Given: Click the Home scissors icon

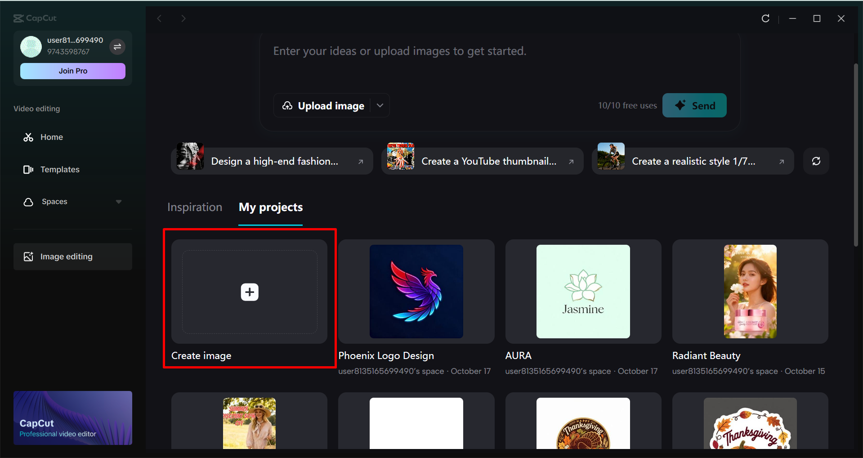Looking at the screenshot, I should pyautogui.click(x=28, y=137).
